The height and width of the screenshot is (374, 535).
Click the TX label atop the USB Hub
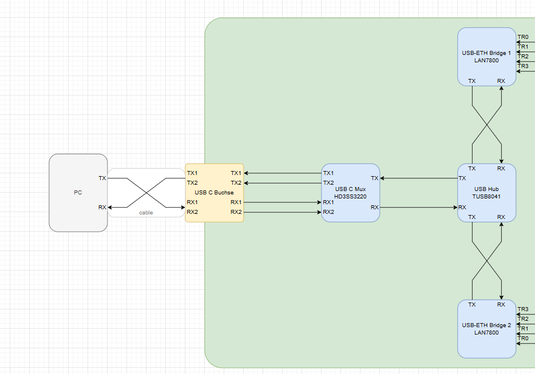click(x=471, y=169)
